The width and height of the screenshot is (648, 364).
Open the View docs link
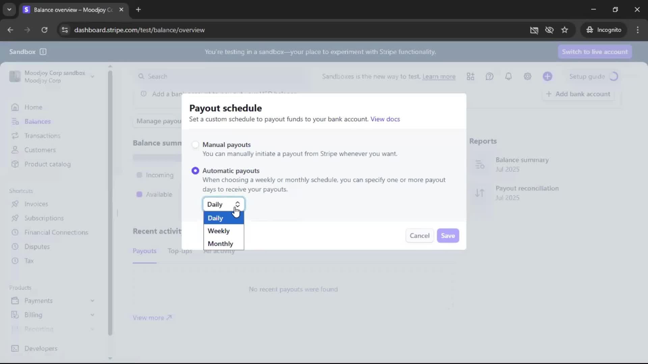tap(385, 119)
